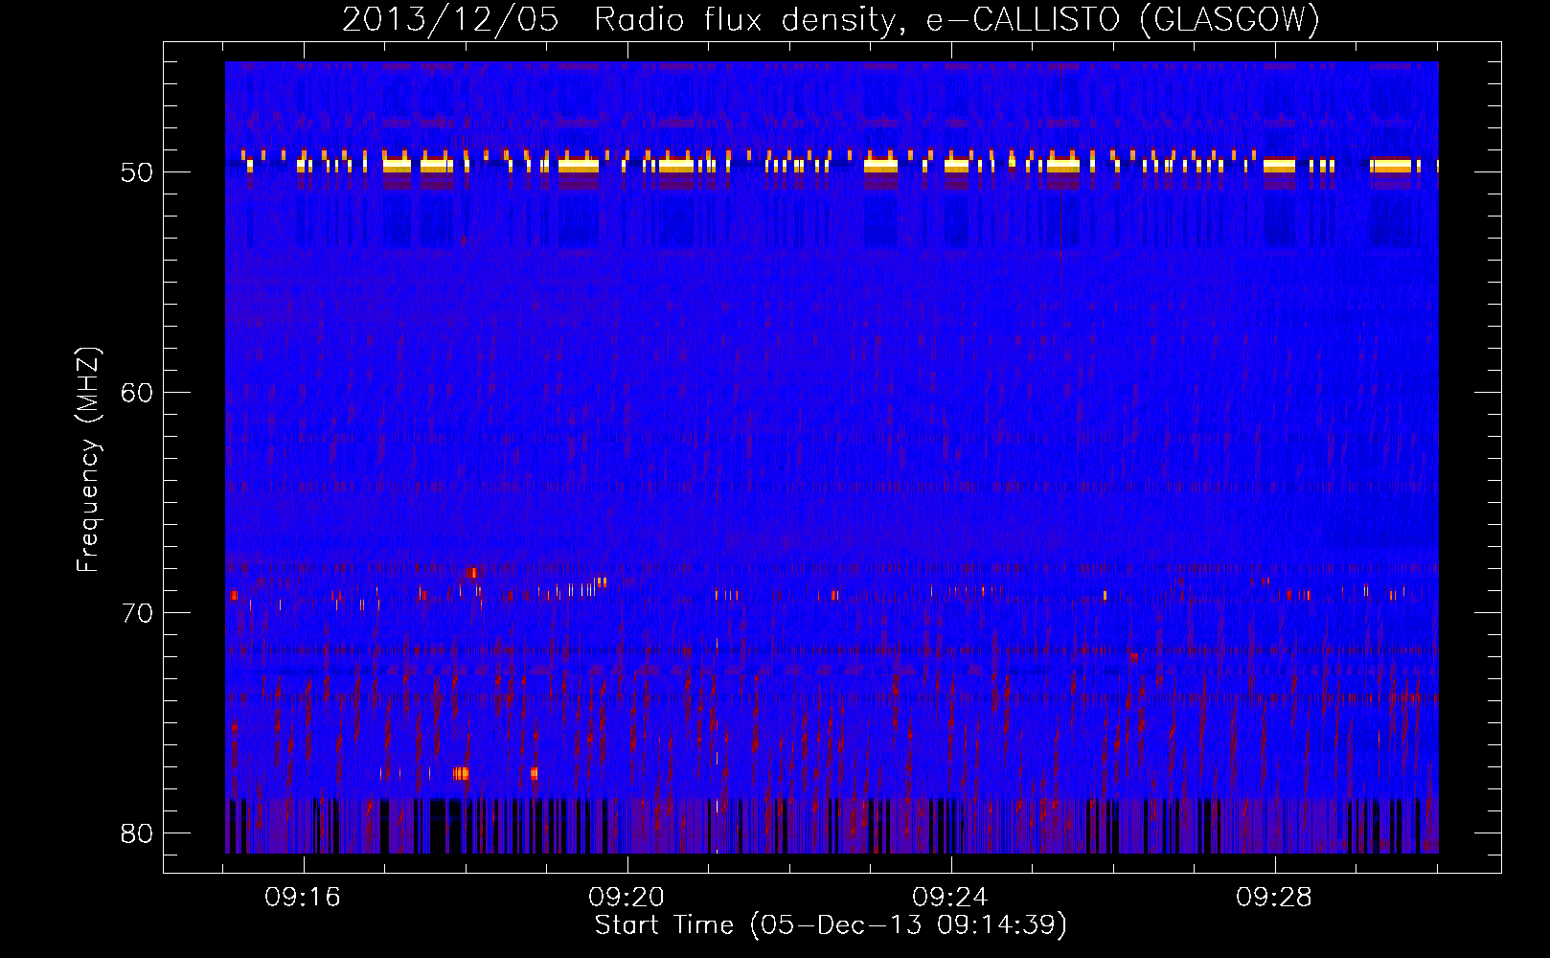This screenshot has width=1550, height=958.
Task: Click the 'Frequency (MHZ)' axis label
Action: (x=88, y=459)
